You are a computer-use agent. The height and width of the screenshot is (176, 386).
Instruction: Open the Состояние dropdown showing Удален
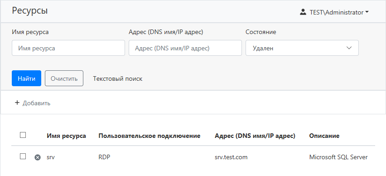click(302, 48)
